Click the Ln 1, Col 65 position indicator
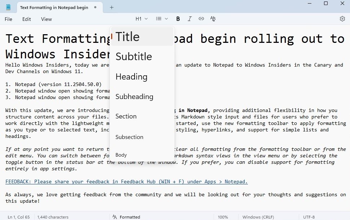 point(19,217)
